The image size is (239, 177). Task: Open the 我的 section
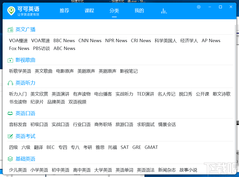(139, 11)
